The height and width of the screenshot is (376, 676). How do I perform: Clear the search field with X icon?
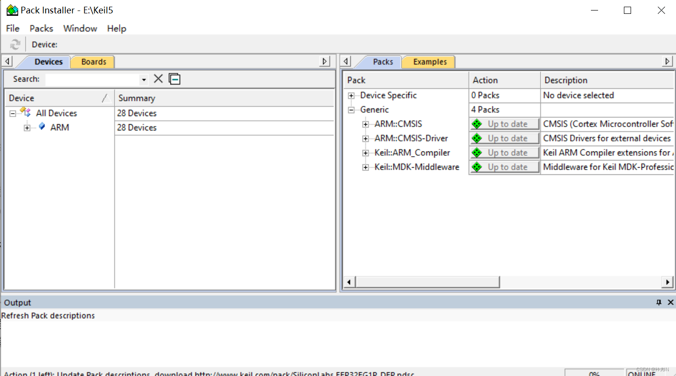[x=158, y=79]
